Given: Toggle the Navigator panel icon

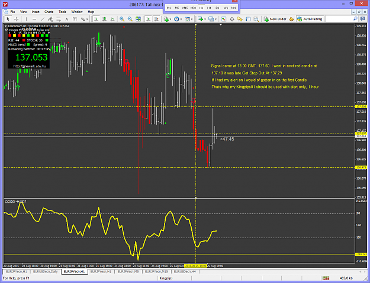Looking at the screenshot, I should click(x=240, y=19).
